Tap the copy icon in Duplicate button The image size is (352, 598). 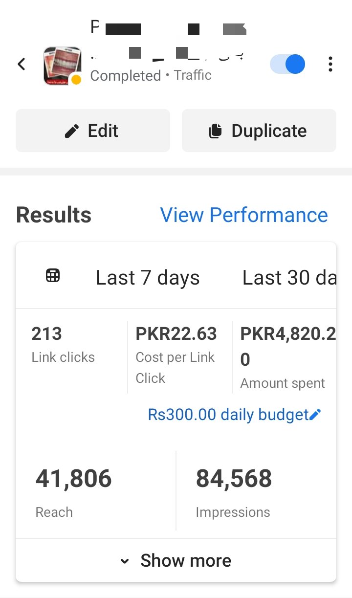point(215,131)
